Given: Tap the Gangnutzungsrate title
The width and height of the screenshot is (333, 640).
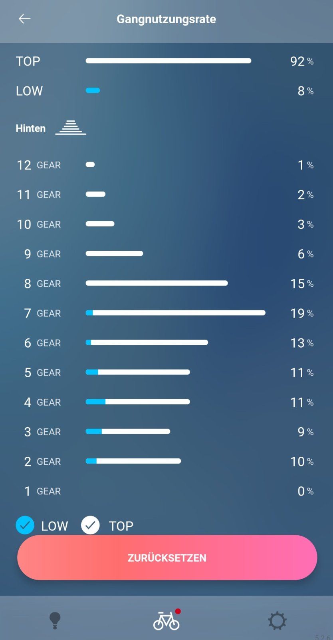Looking at the screenshot, I should tap(166, 19).
